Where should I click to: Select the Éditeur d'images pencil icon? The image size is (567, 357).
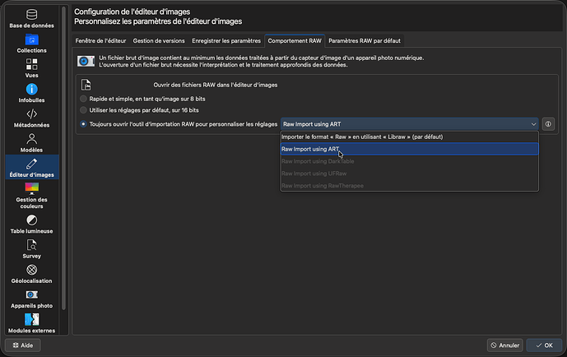click(x=31, y=164)
